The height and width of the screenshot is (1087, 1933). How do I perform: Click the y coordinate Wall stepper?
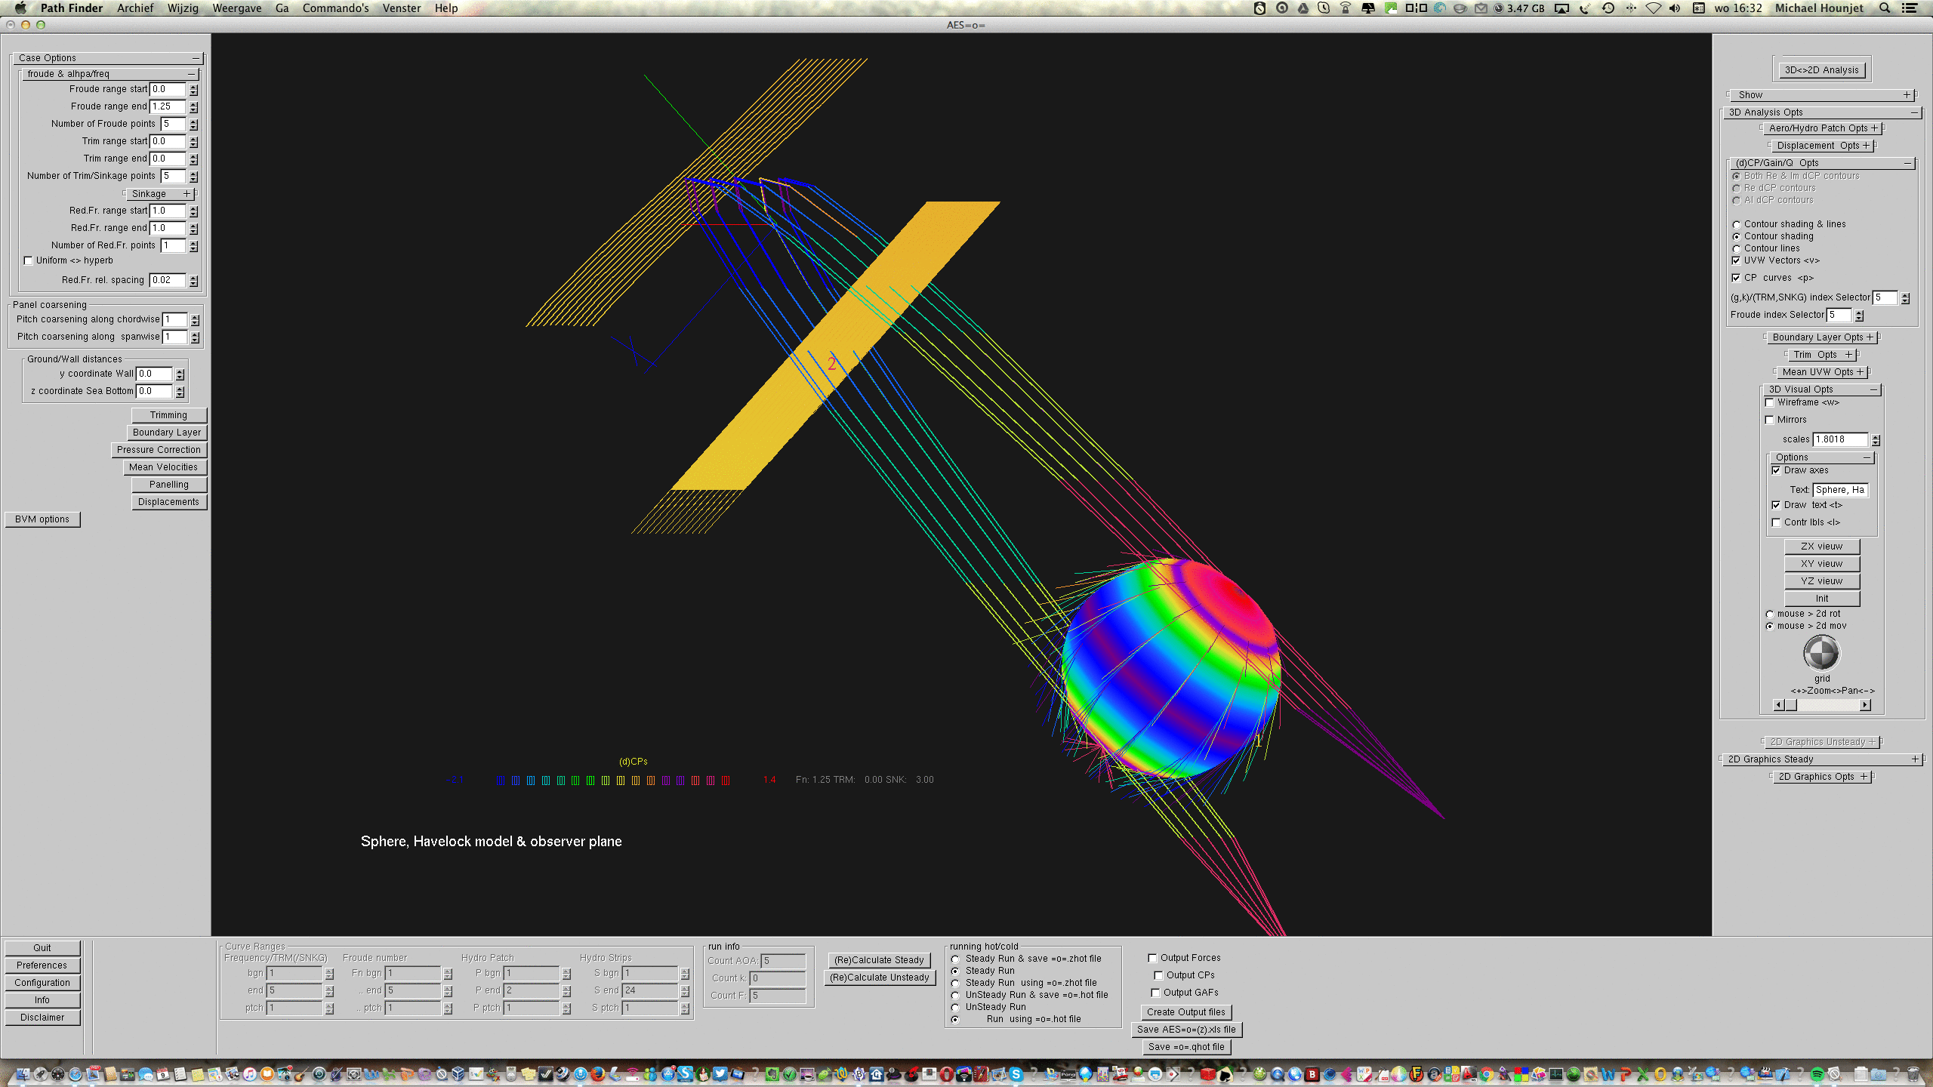[180, 374]
